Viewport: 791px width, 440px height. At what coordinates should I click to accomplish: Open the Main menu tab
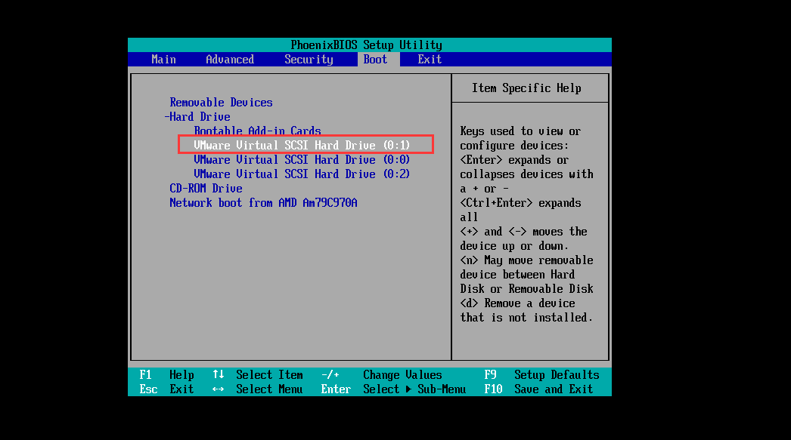[x=163, y=60]
